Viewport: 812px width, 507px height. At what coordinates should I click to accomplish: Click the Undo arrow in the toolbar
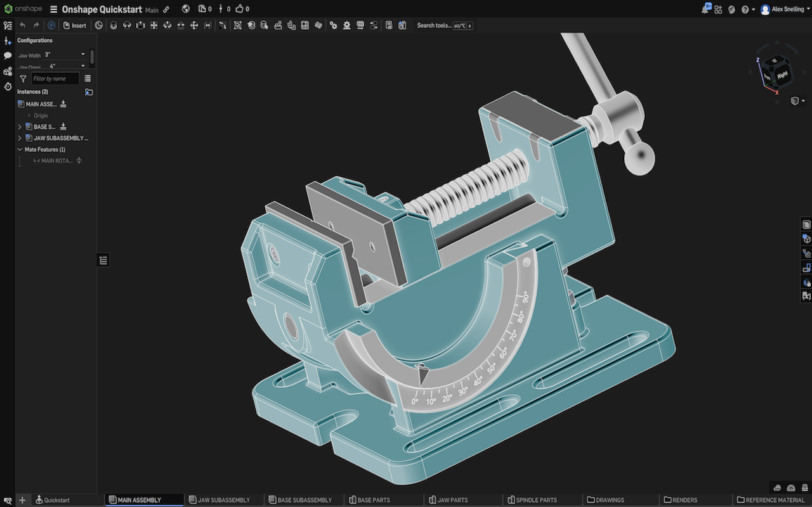[23, 25]
